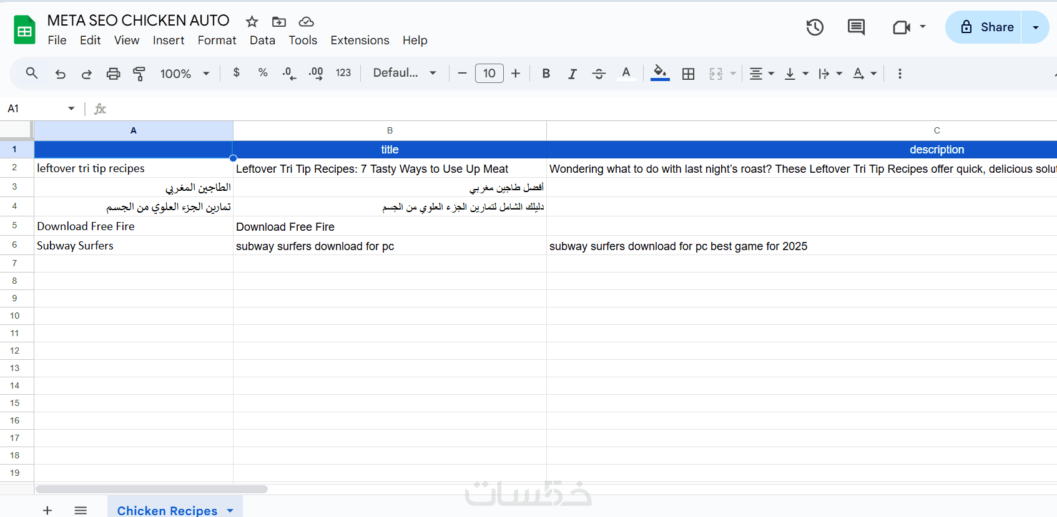
Task: Star the META SEO CHICKEN AUTO document
Action: coord(252,22)
